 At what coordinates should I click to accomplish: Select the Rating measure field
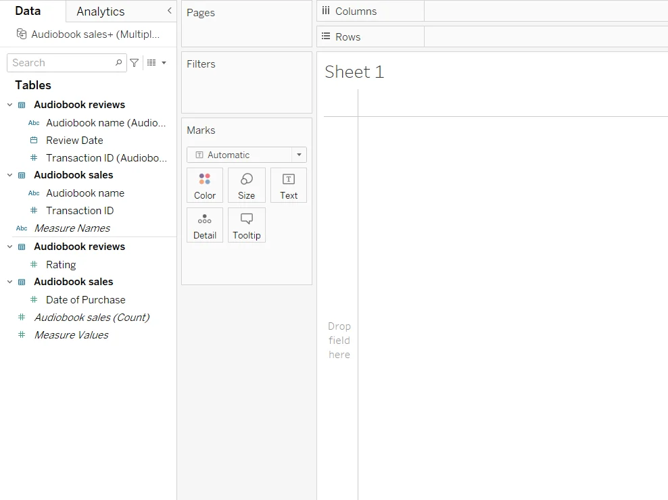(x=61, y=265)
